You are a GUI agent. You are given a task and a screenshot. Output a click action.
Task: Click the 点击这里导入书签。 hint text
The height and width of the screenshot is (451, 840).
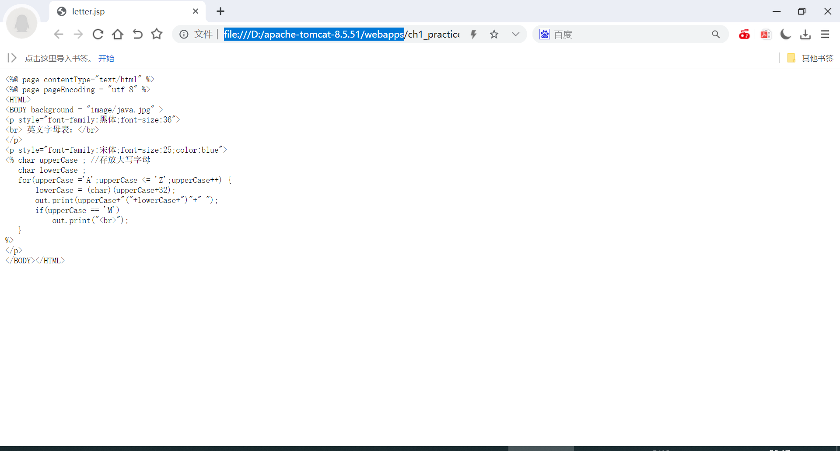click(59, 59)
